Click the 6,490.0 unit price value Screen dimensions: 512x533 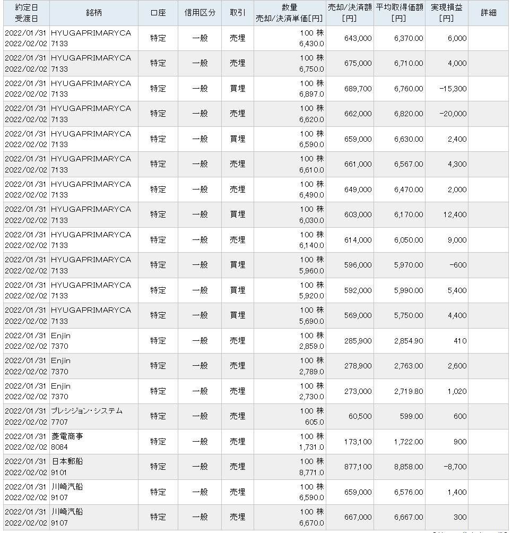click(x=311, y=195)
